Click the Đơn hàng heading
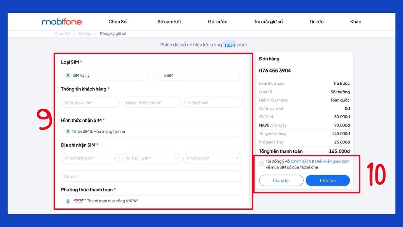This screenshot has height=227, width=403. click(269, 59)
